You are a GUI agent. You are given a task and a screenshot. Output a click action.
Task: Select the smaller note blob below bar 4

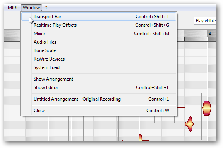(x=190, y=124)
